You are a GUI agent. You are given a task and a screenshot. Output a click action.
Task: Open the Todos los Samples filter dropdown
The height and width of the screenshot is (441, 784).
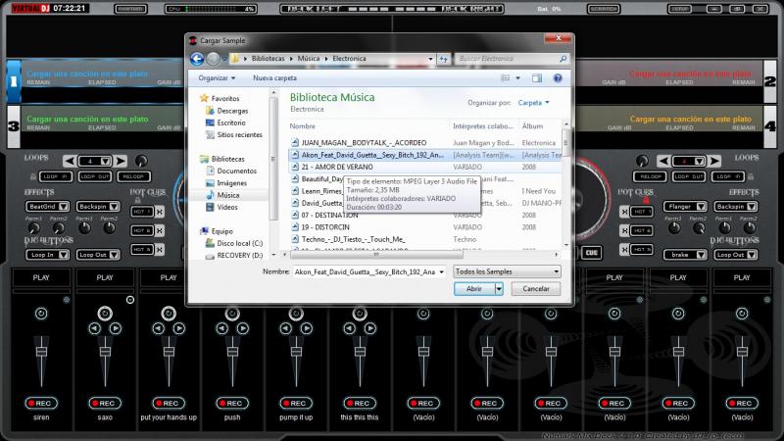click(x=507, y=271)
